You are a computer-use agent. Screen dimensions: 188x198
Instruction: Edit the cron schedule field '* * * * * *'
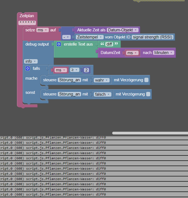tap(27, 23)
